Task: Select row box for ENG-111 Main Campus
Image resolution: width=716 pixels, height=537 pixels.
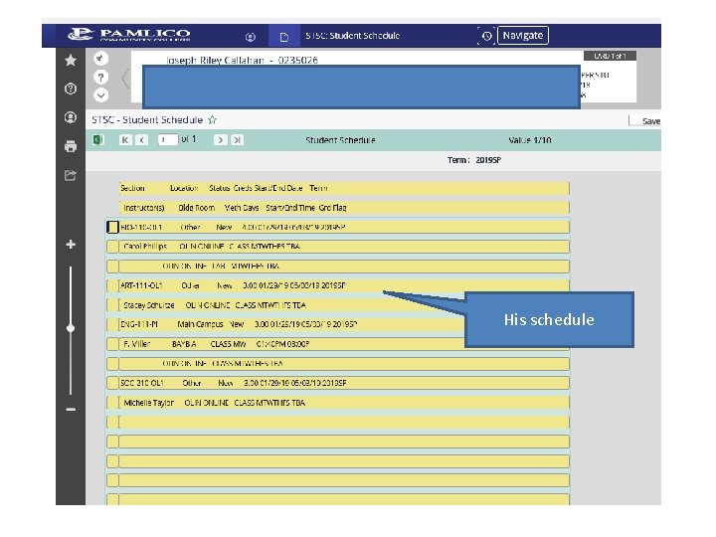Action: click(x=112, y=324)
